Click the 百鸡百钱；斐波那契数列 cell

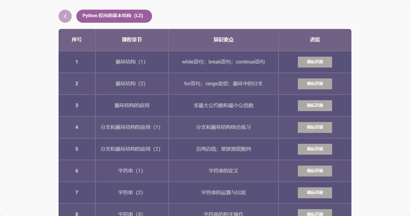(x=223, y=149)
